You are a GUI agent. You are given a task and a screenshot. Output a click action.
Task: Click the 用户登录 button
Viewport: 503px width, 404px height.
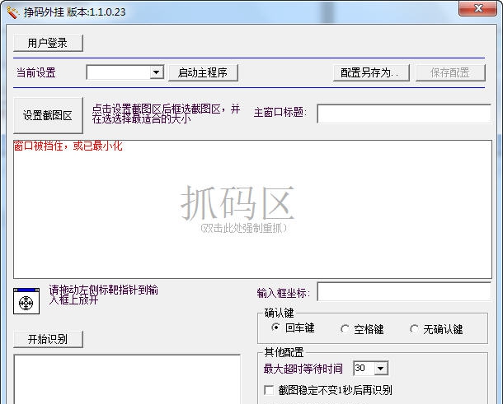click(x=48, y=44)
